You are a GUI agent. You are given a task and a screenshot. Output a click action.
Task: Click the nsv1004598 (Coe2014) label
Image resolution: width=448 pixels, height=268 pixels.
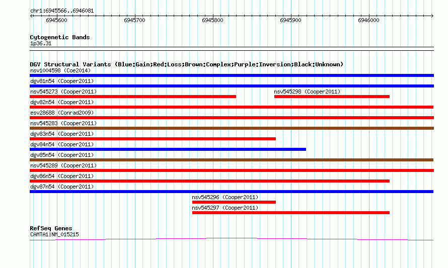coord(60,70)
